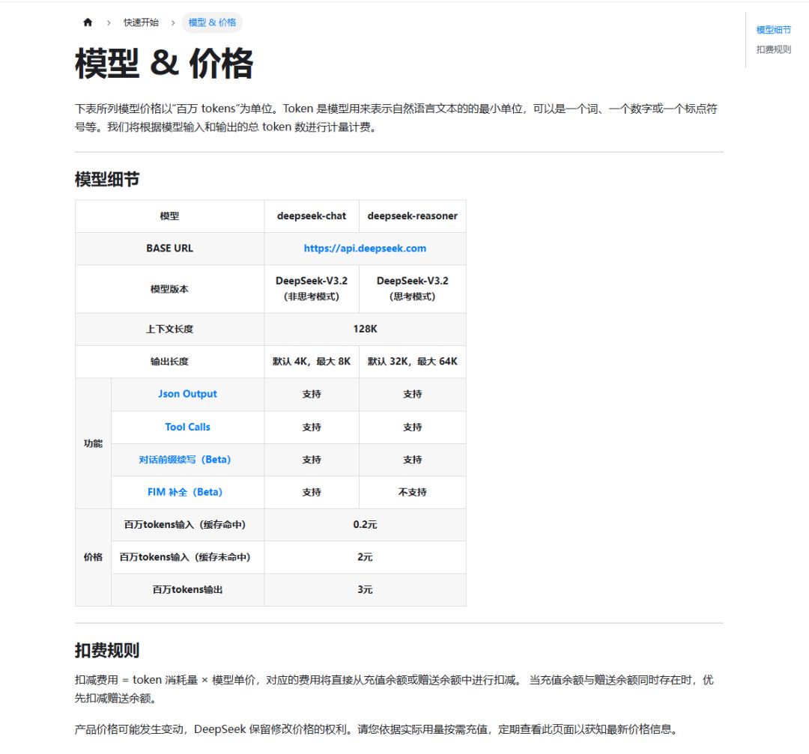
Task: Click the 上下文长度 row label
Action: click(x=170, y=329)
